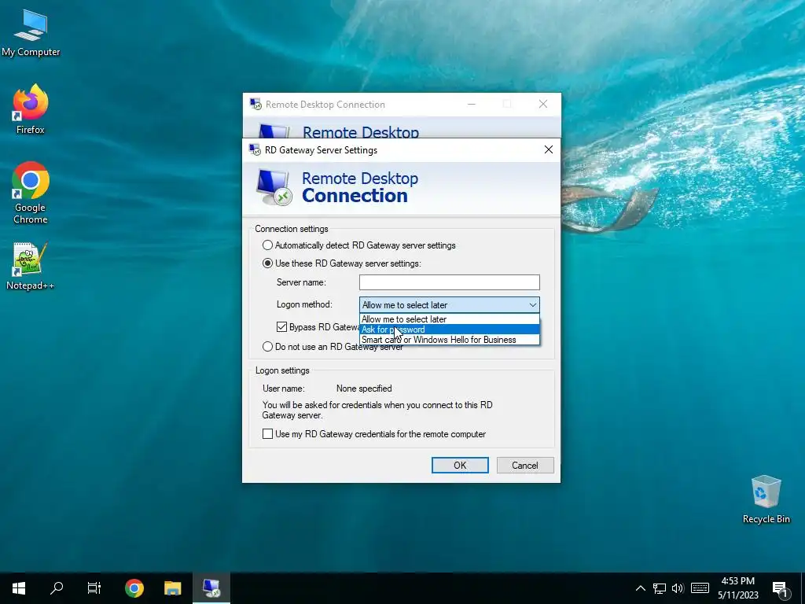Viewport: 805px width, 604px height.
Task: Click the Server name input field
Action: tap(449, 282)
